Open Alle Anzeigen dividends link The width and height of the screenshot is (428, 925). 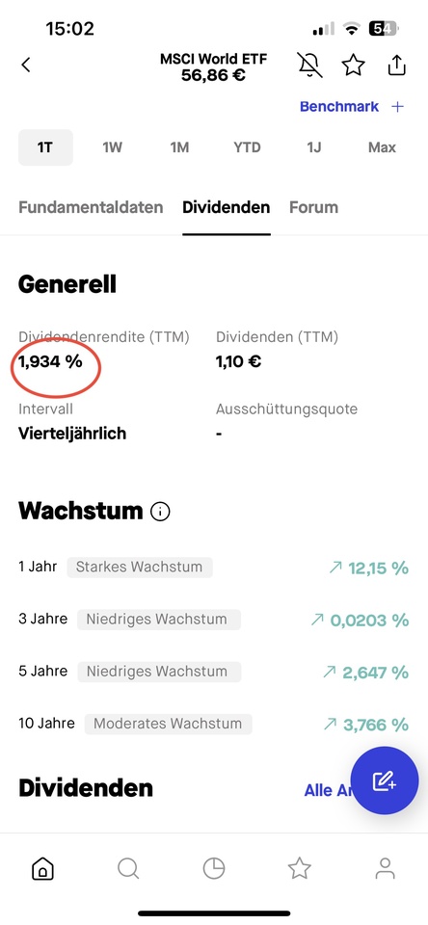tap(329, 790)
